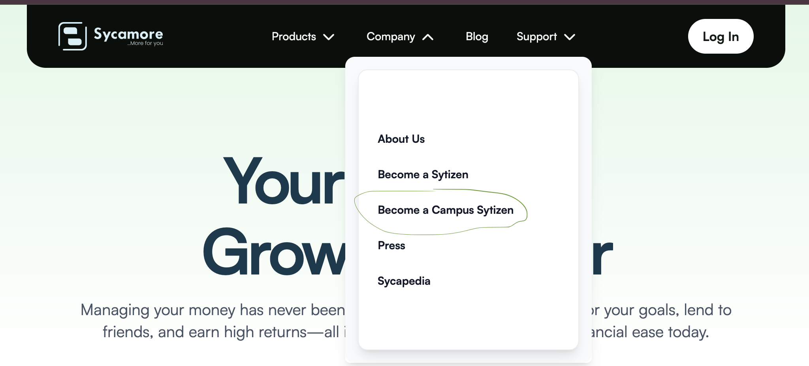
Task: Click the 'Grow' hero heading word
Action: pos(274,252)
